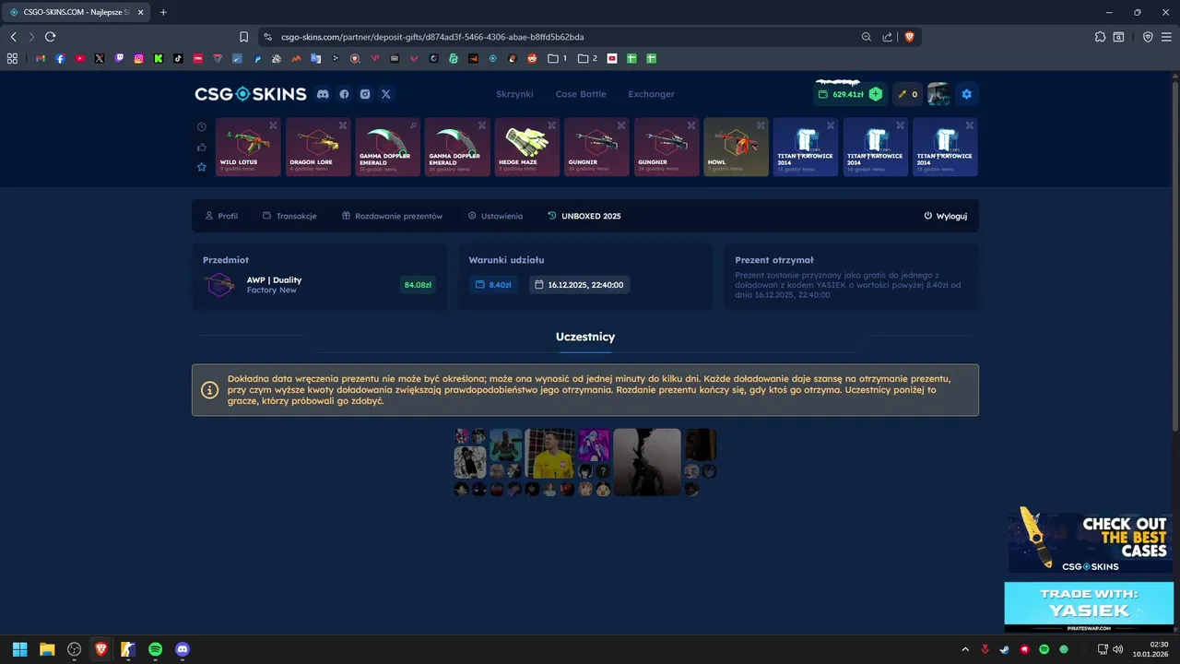The height and width of the screenshot is (664, 1180).
Task: Click the share icon in address bar
Action: coord(887,37)
